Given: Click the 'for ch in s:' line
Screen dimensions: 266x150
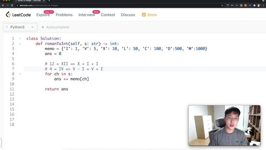Looking at the screenshot, I should pos(59,74).
